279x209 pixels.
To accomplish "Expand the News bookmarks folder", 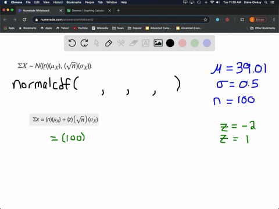I will click(x=118, y=28).
